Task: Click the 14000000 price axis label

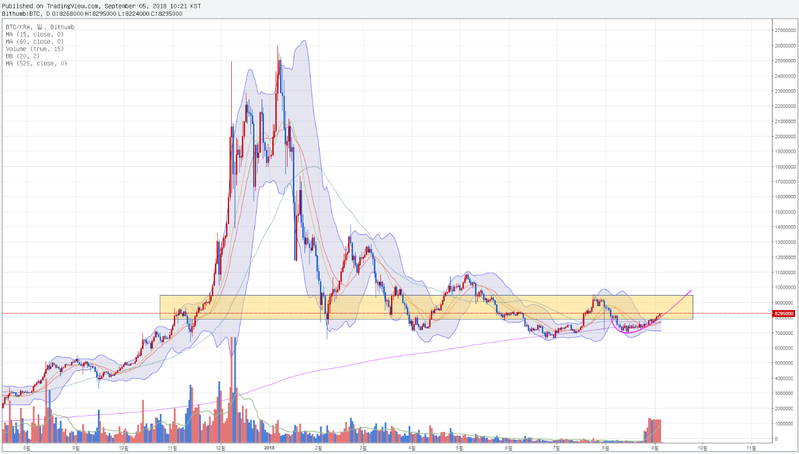Action: pyautogui.click(x=785, y=227)
